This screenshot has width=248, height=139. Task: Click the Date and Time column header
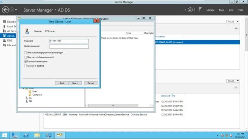tap(168, 96)
